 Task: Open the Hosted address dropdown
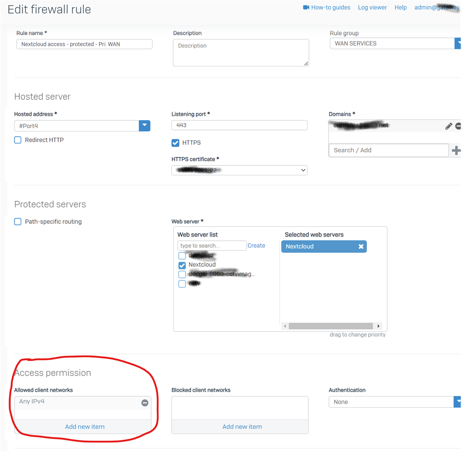click(145, 125)
